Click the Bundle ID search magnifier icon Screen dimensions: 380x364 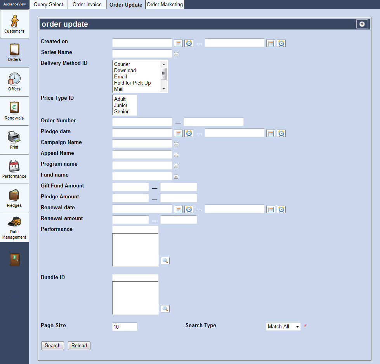[165, 309]
